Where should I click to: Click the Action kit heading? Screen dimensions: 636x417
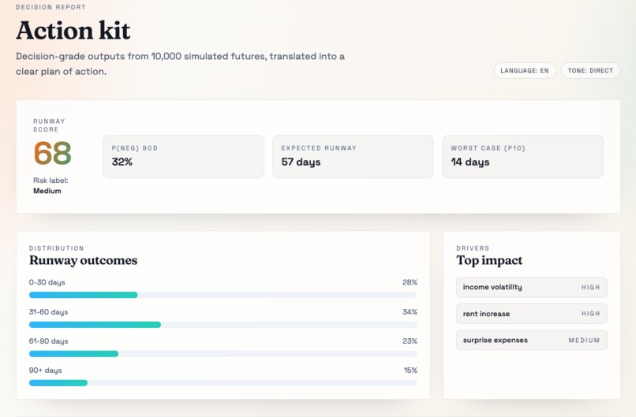(x=73, y=31)
